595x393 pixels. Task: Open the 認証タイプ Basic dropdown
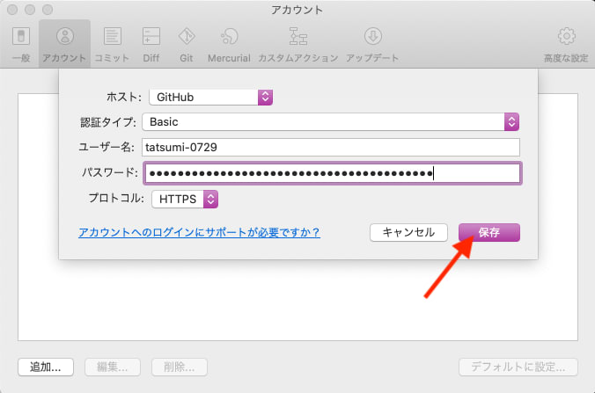coord(331,122)
